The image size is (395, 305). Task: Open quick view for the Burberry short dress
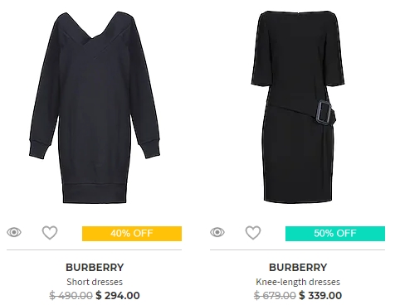click(14, 232)
